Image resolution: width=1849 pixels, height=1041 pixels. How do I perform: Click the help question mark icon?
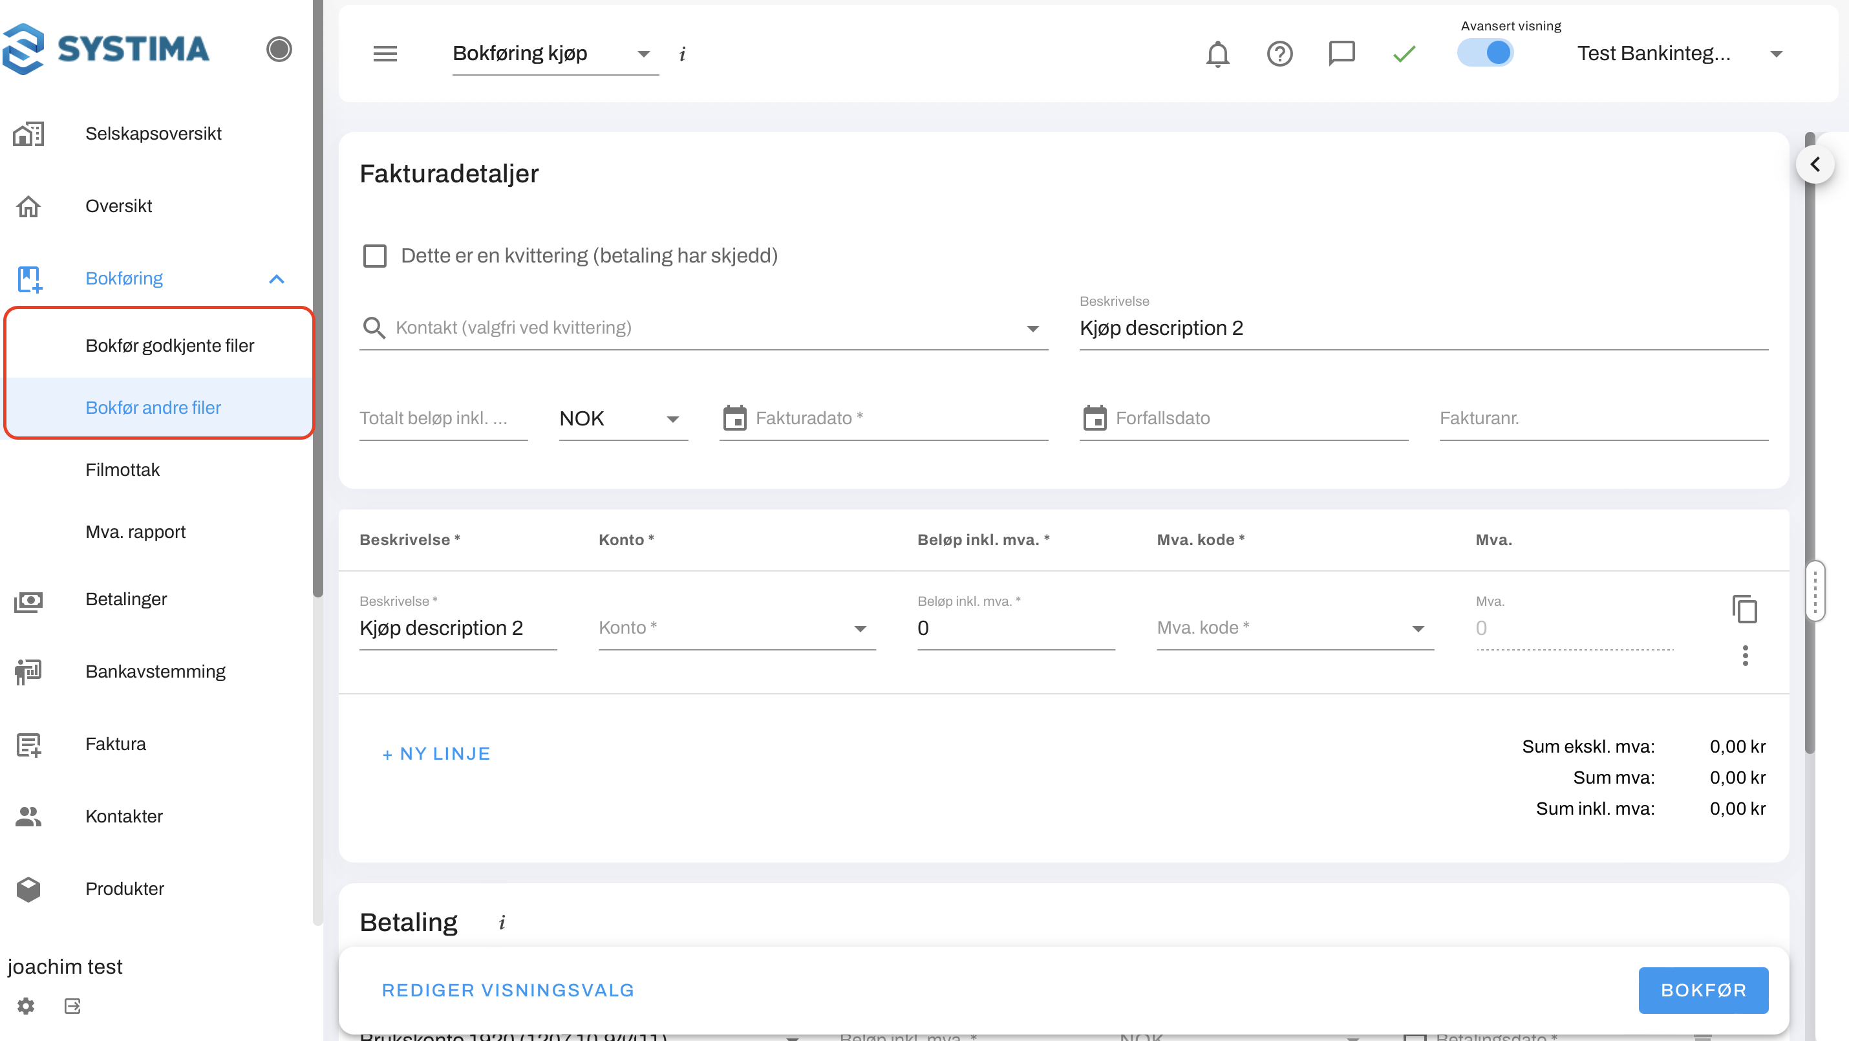click(1279, 54)
